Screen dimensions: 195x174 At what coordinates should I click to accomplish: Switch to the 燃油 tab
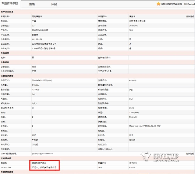pyautogui.click(x=32, y=4)
